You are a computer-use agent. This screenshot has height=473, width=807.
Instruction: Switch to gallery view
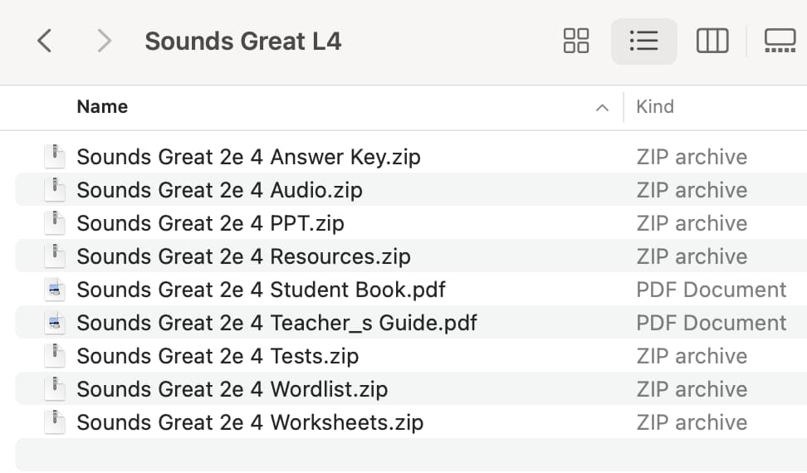[x=780, y=41]
